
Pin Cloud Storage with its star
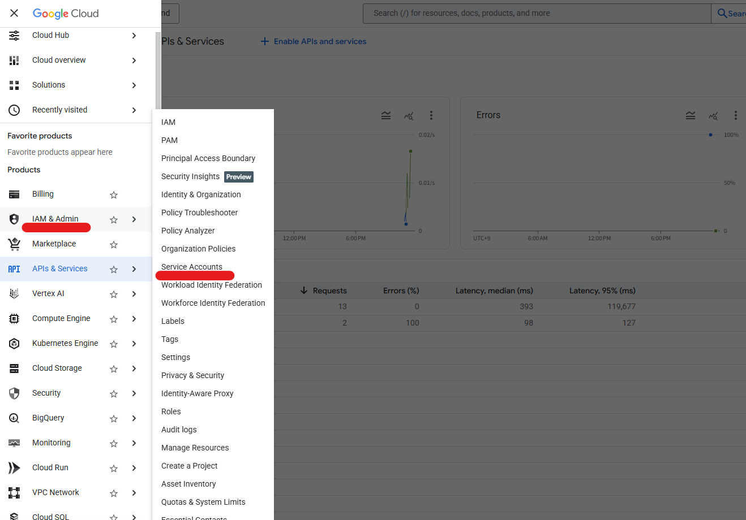(114, 369)
